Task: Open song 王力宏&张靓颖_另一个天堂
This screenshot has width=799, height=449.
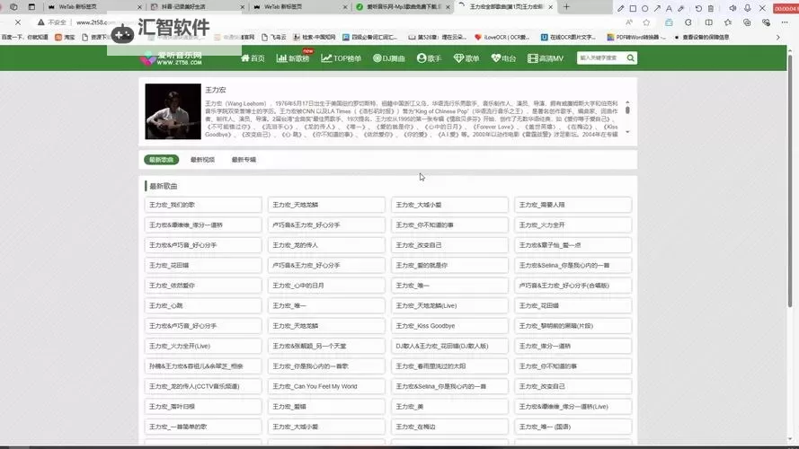Action: (326, 346)
